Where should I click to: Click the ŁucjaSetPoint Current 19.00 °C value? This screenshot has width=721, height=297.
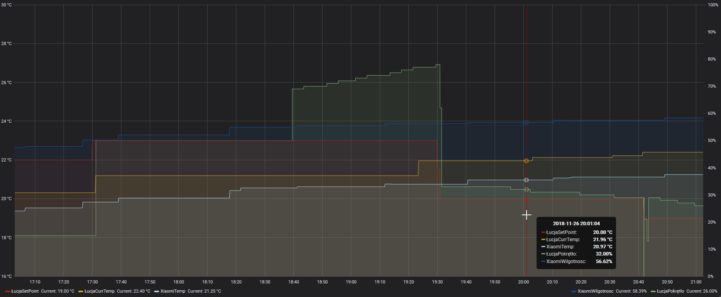click(57, 291)
